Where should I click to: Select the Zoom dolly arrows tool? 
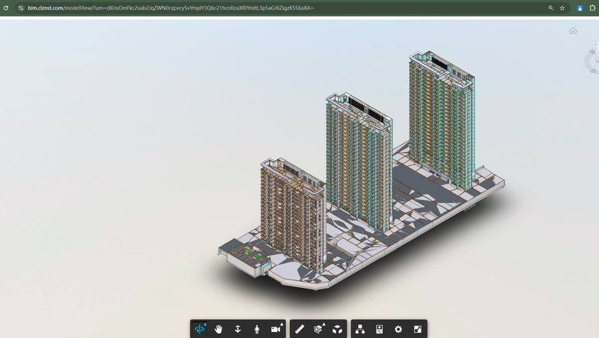pyautogui.click(x=237, y=329)
